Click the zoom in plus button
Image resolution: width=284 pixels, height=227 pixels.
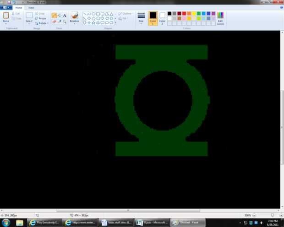(281, 215)
